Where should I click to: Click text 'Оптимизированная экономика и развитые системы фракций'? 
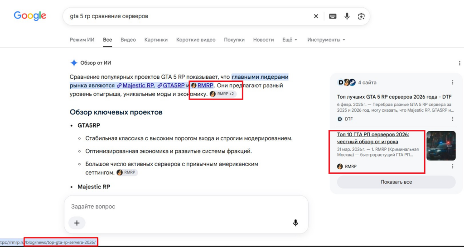click(169, 152)
